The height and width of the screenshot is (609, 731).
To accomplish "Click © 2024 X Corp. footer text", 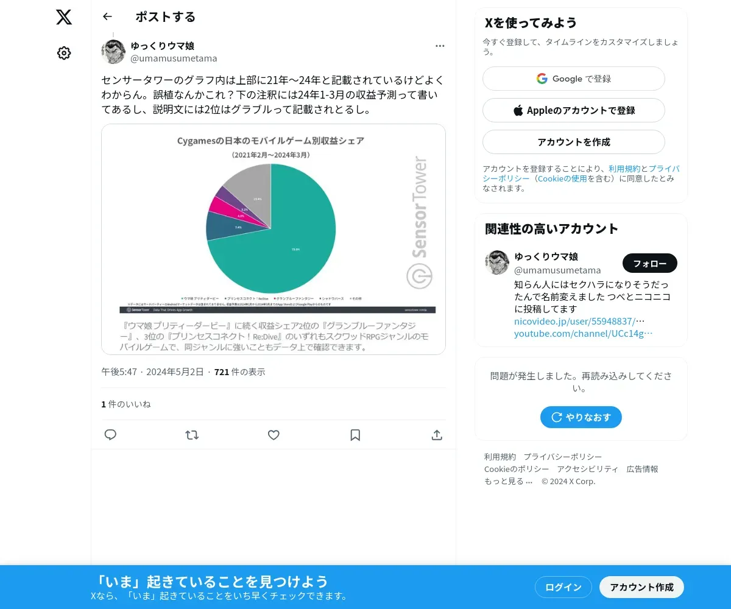I will (568, 481).
